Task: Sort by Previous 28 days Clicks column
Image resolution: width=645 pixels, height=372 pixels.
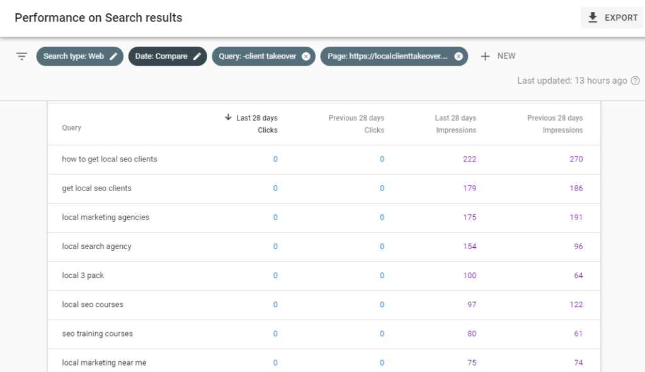Action: [356, 124]
